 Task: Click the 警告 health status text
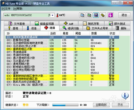(x=26, y=105)
